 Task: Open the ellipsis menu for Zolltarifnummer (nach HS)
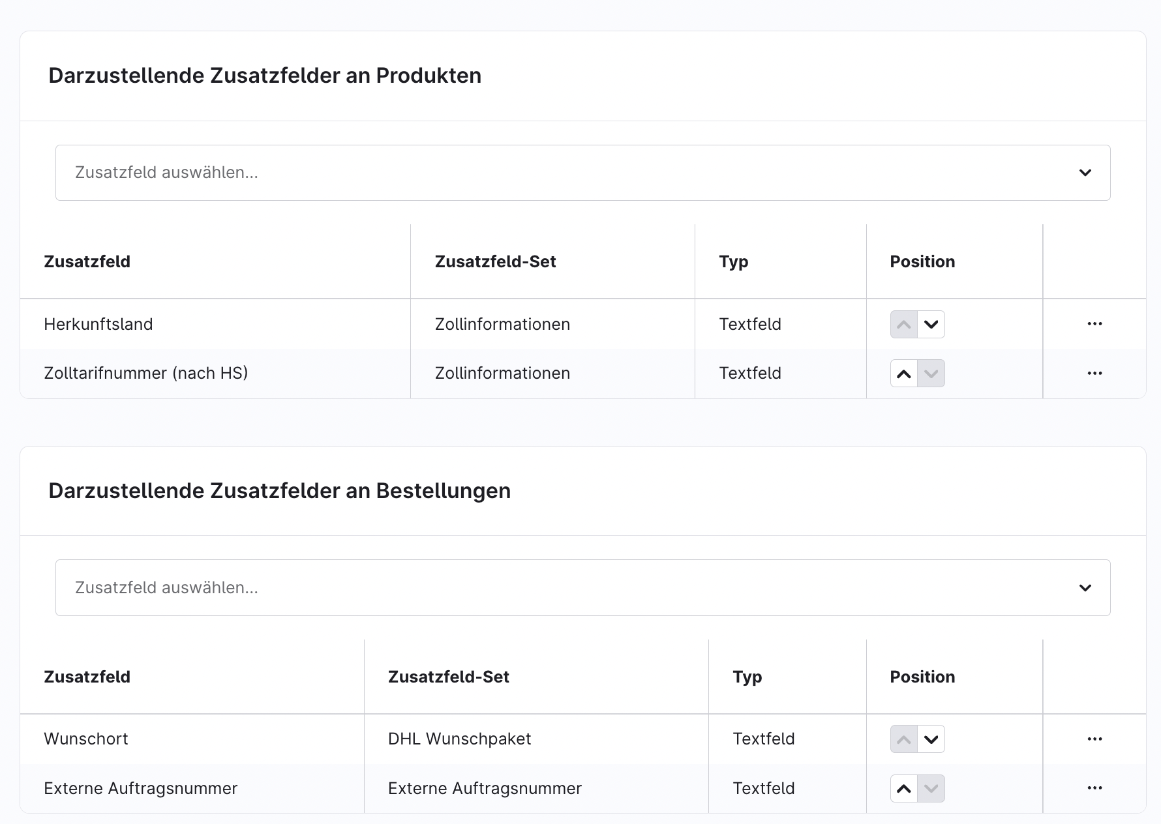point(1094,373)
